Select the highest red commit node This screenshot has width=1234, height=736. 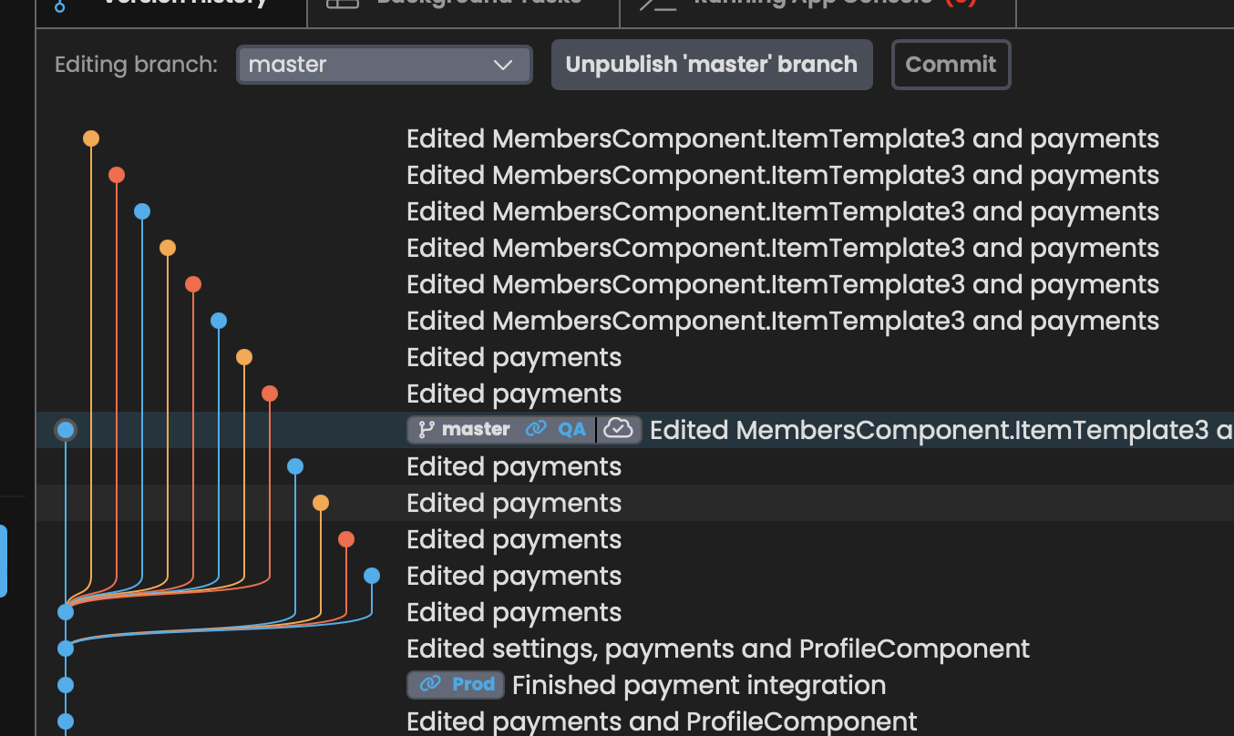(x=117, y=175)
